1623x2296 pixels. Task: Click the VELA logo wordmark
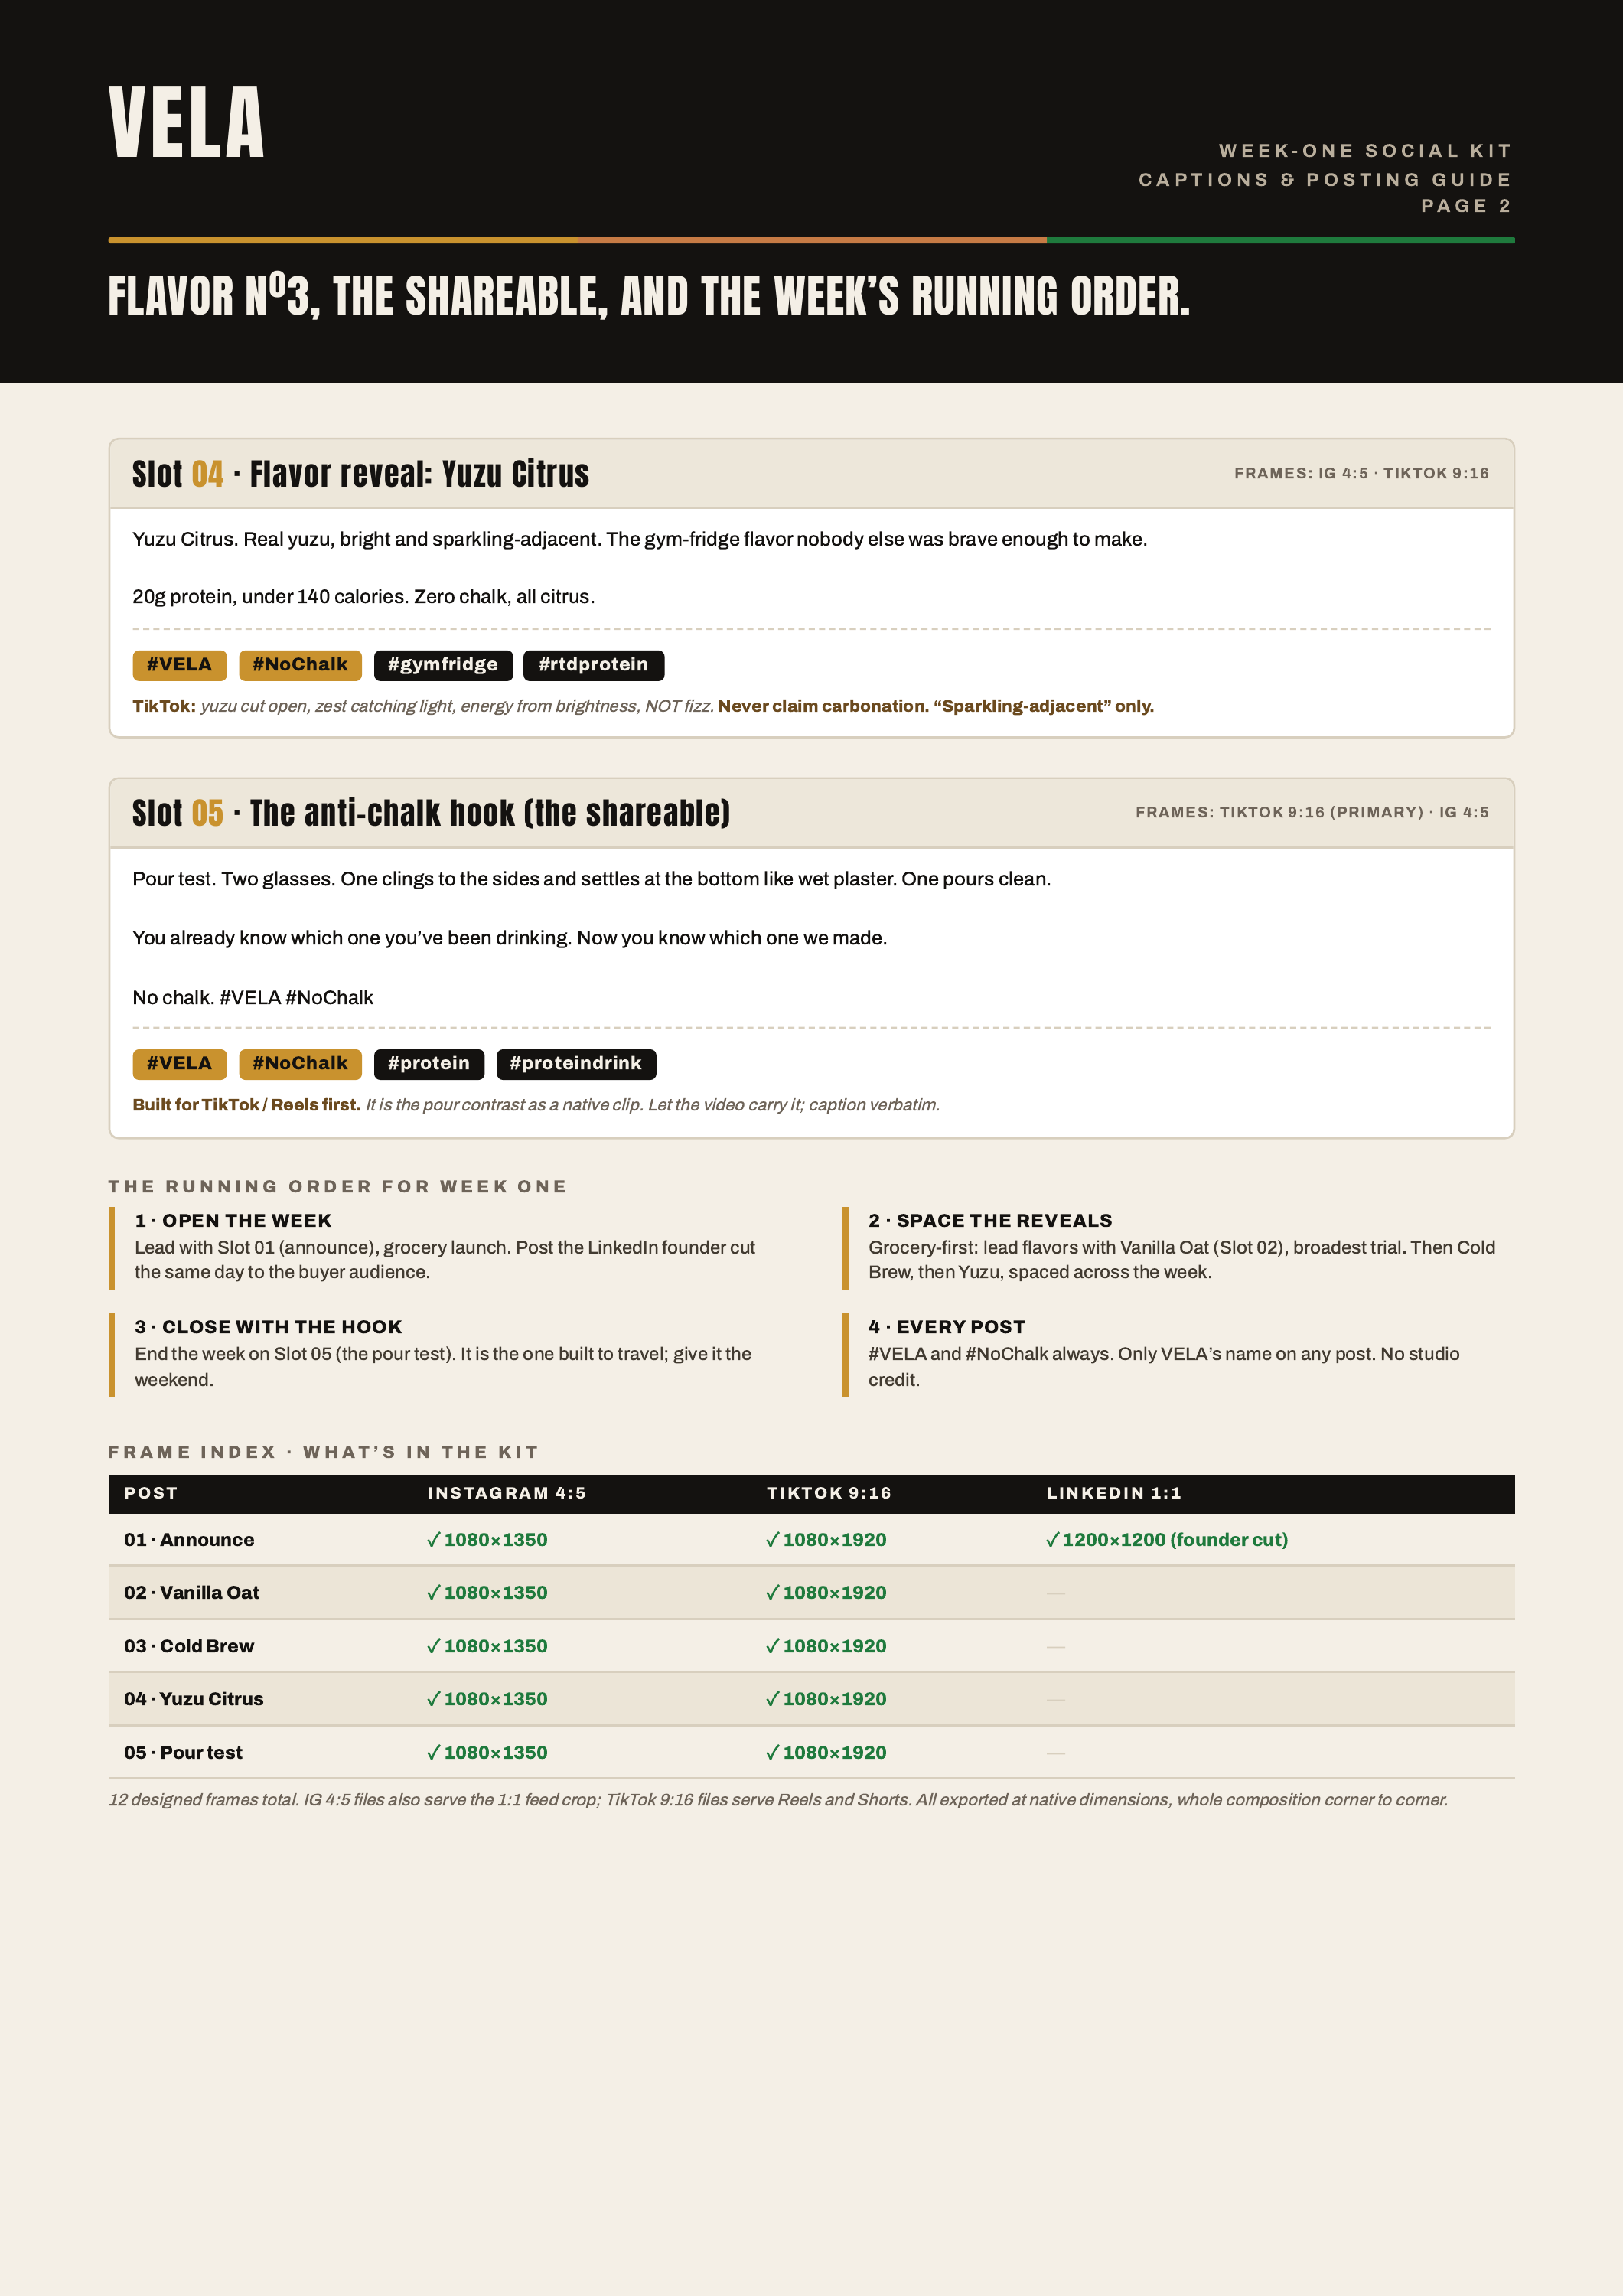click(x=186, y=122)
